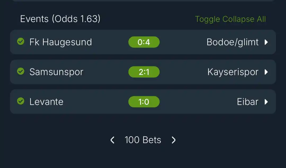Select the Levante team name
Viewport: 286px width, 168px height.
pyautogui.click(x=46, y=102)
